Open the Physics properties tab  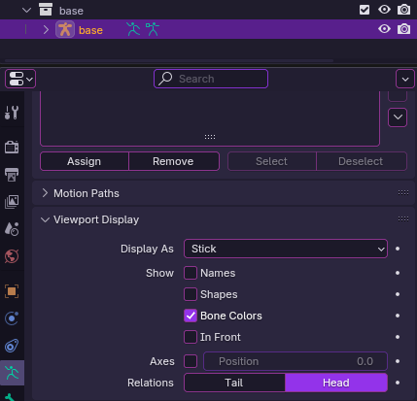pyautogui.click(x=12, y=318)
